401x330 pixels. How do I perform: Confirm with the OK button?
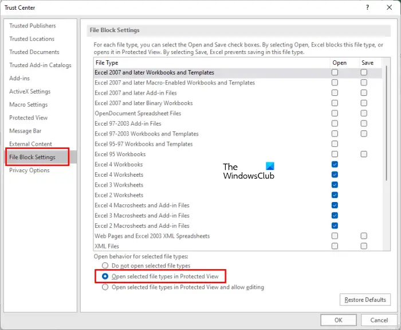[339, 320]
